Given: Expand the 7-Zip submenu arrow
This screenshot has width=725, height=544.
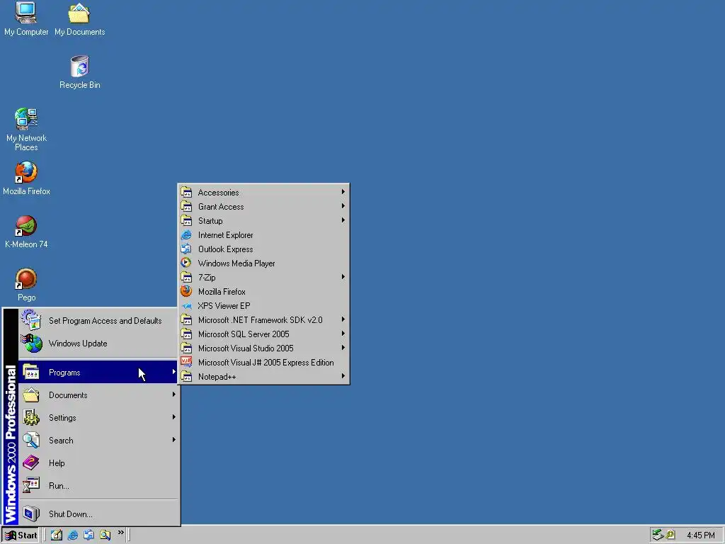Looking at the screenshot, I should (x=343, y=277).
